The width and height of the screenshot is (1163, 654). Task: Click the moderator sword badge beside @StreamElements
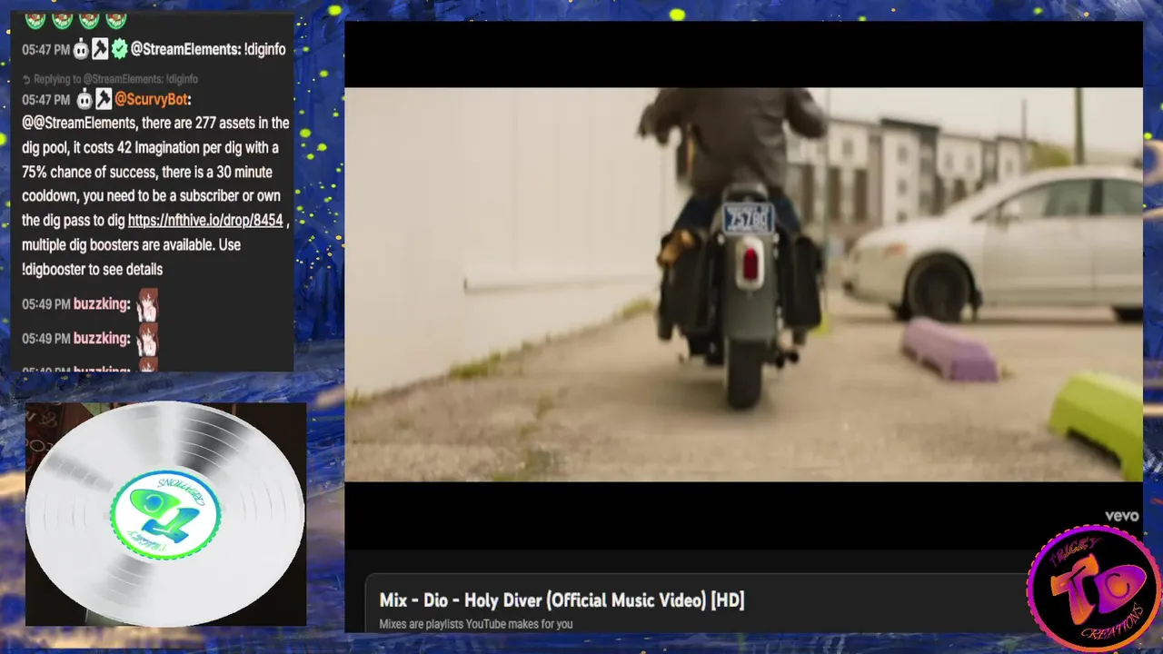coord(100,50)
